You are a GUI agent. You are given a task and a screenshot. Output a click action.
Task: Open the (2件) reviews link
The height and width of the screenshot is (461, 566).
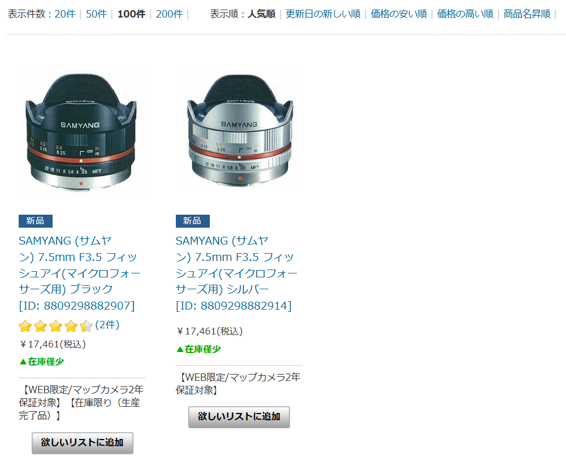[x=107, y=325]
